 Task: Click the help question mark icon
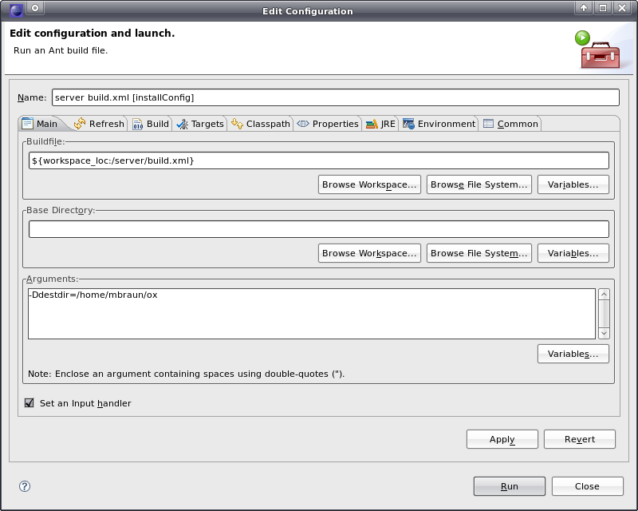tap(25, 485)
